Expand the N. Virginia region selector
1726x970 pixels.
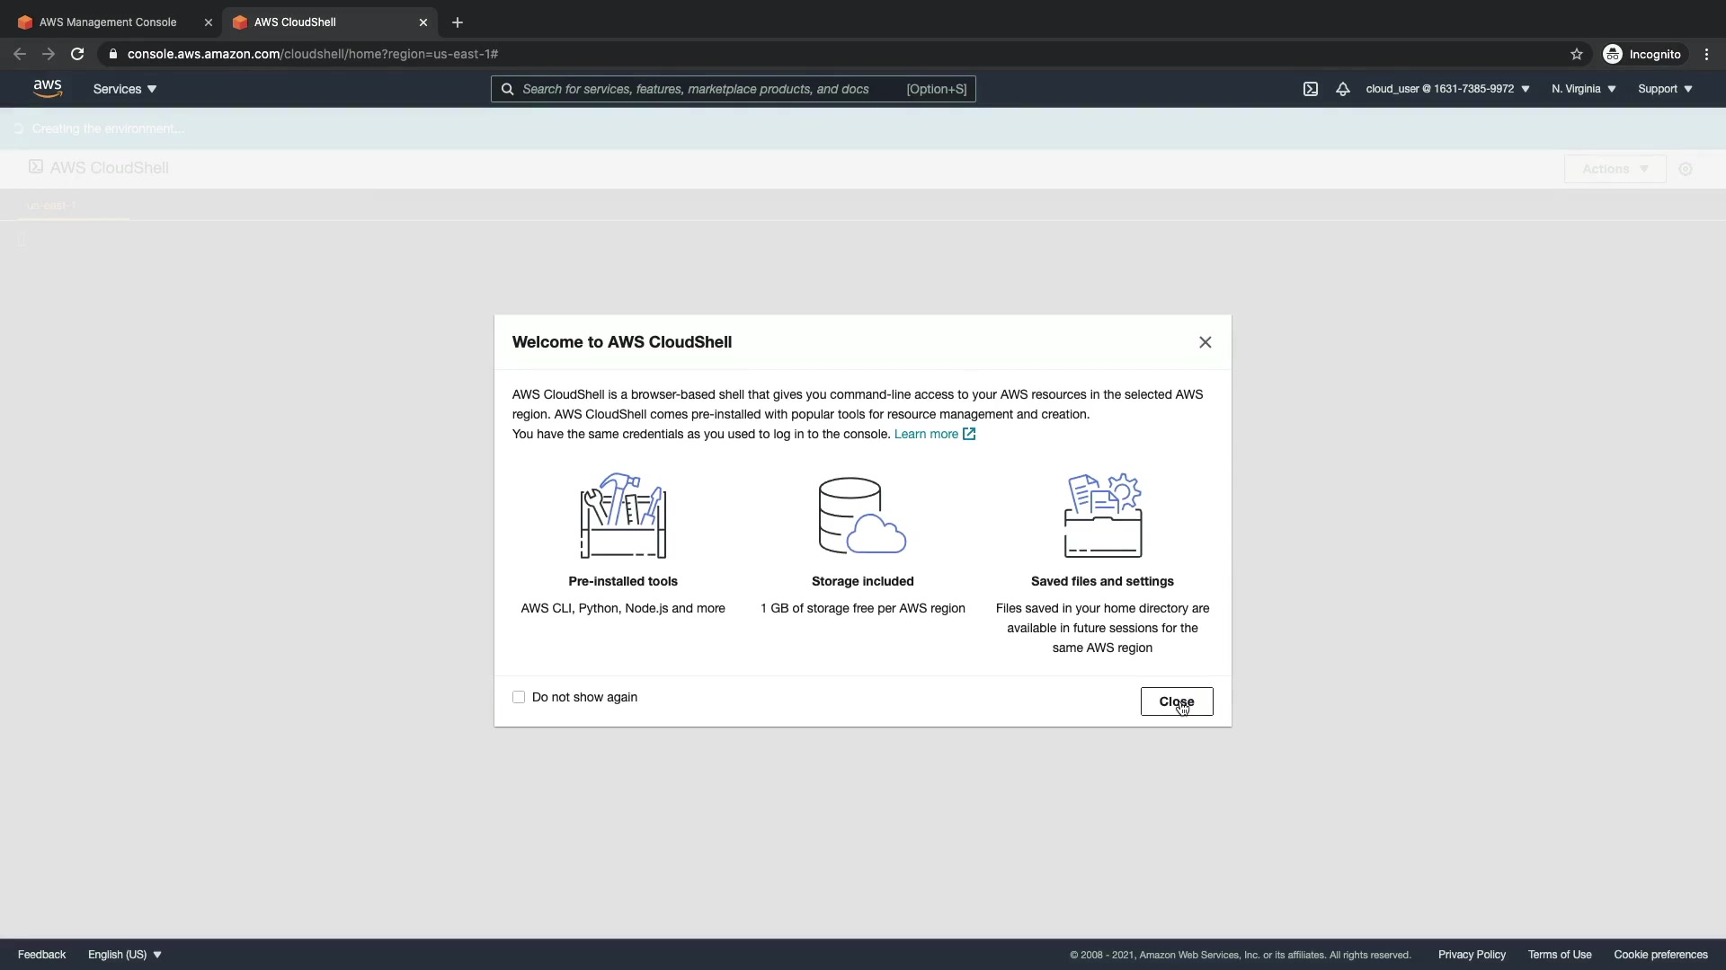[x=1583, y=89]
